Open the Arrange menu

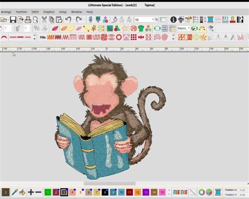(6, 12)
